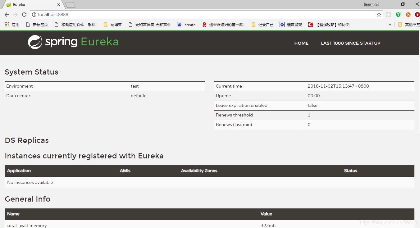Close the Eureka browser tab
Image resolution: width=420 pixels, height=228 pixels.
coord(59,5)
